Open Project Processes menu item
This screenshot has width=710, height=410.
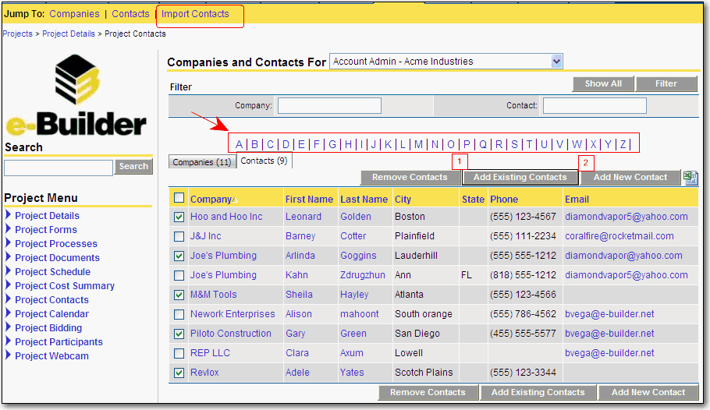pos(56,243)
